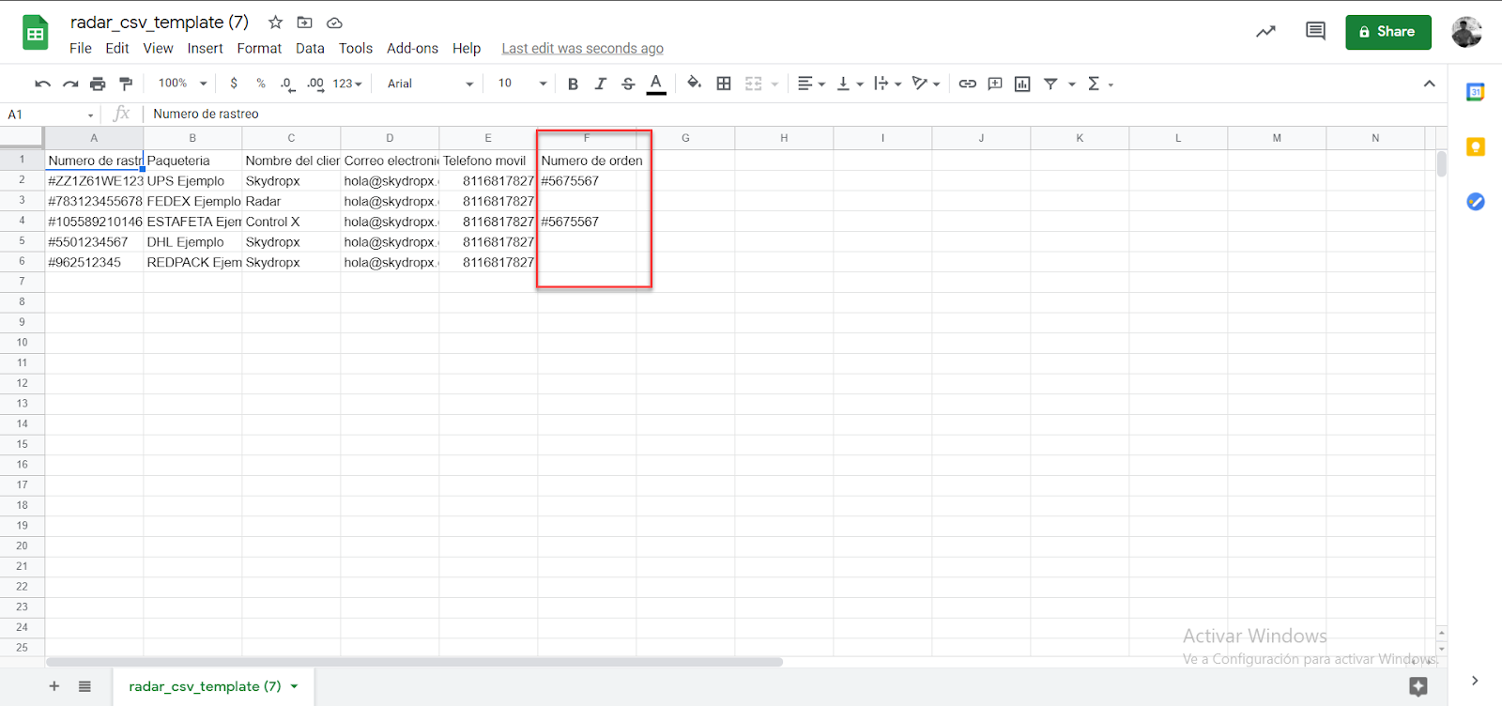Viewport: 1502px width, 706px height.
Task: Open the fill color picker
Action: coord(694,84)
